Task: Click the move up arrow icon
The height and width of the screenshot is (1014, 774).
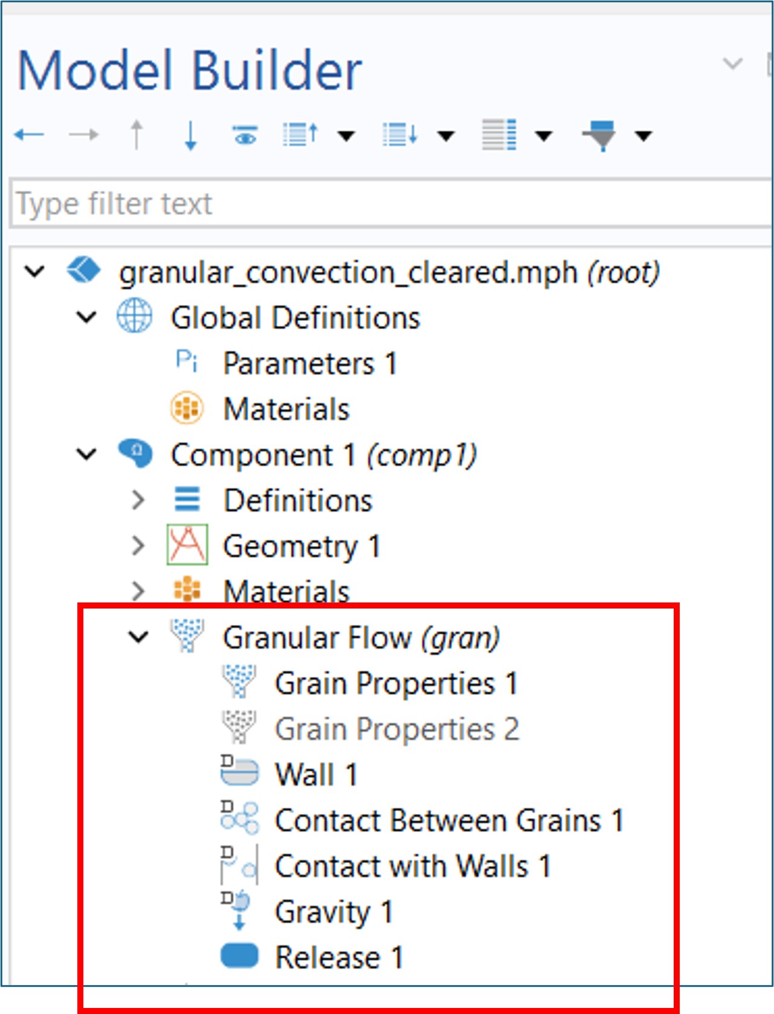Action: (x=137, y=134)
